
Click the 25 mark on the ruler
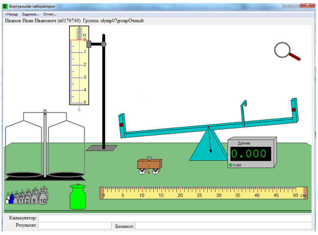(x=200, y=195)
